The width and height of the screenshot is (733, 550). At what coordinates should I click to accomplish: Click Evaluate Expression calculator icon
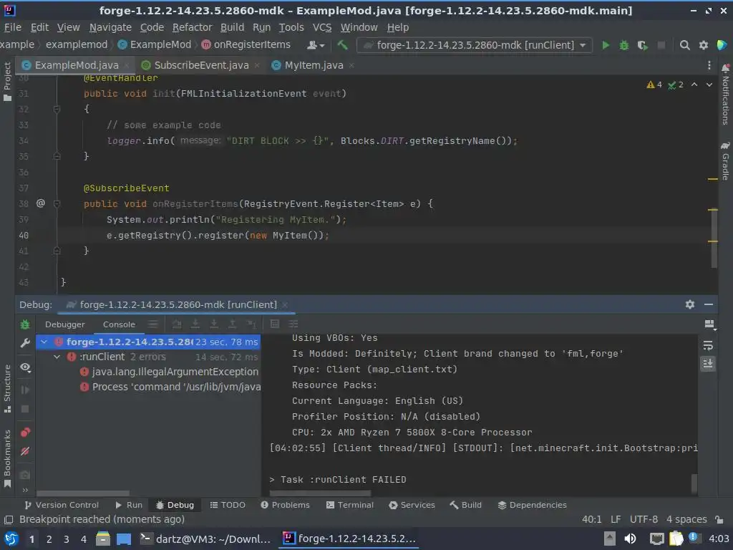(x=275, y=324)
